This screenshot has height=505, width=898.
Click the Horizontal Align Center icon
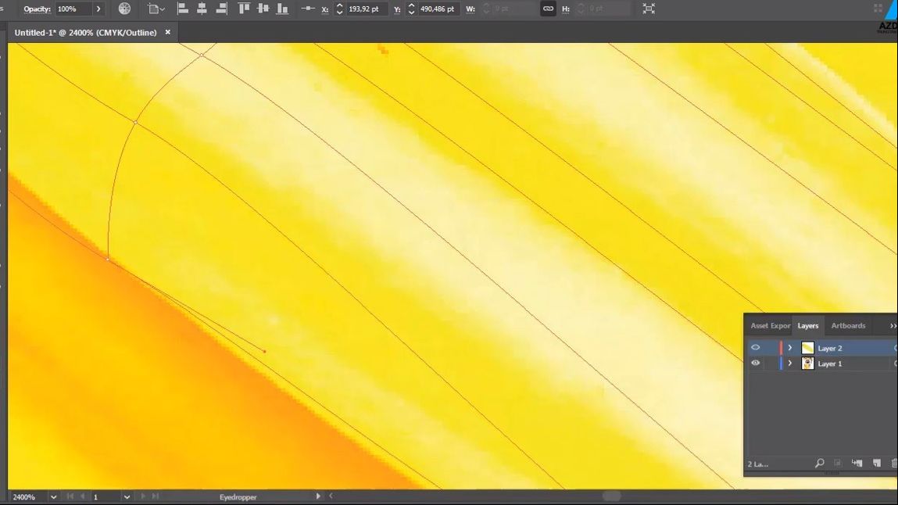click(202, 9)
